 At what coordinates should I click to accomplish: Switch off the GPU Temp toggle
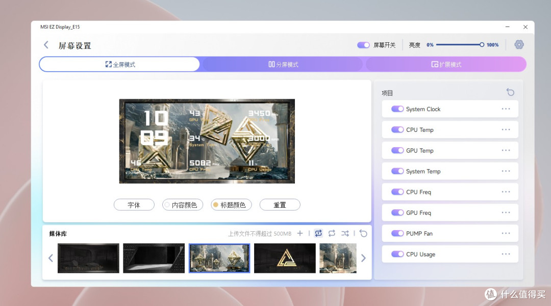tap(397, 150)
